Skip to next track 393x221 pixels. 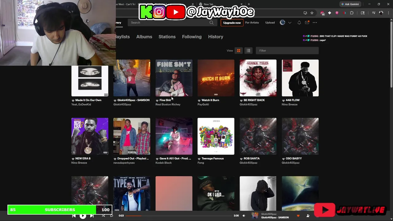click(x=92, y=216)
